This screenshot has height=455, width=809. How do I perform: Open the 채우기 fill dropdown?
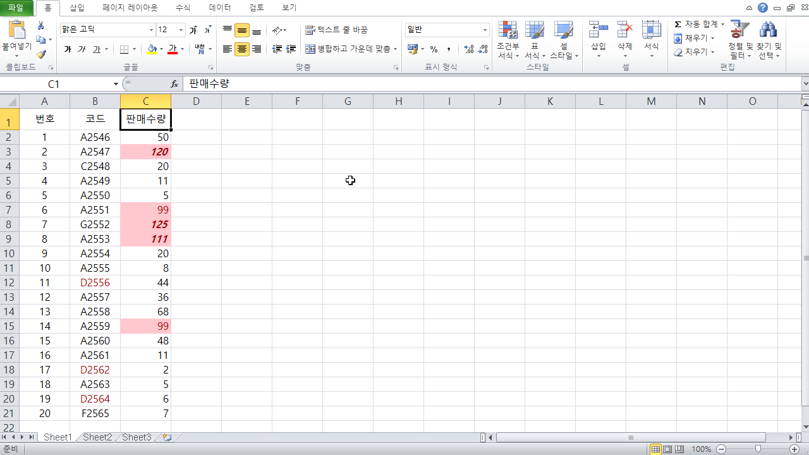coord(694,38)
